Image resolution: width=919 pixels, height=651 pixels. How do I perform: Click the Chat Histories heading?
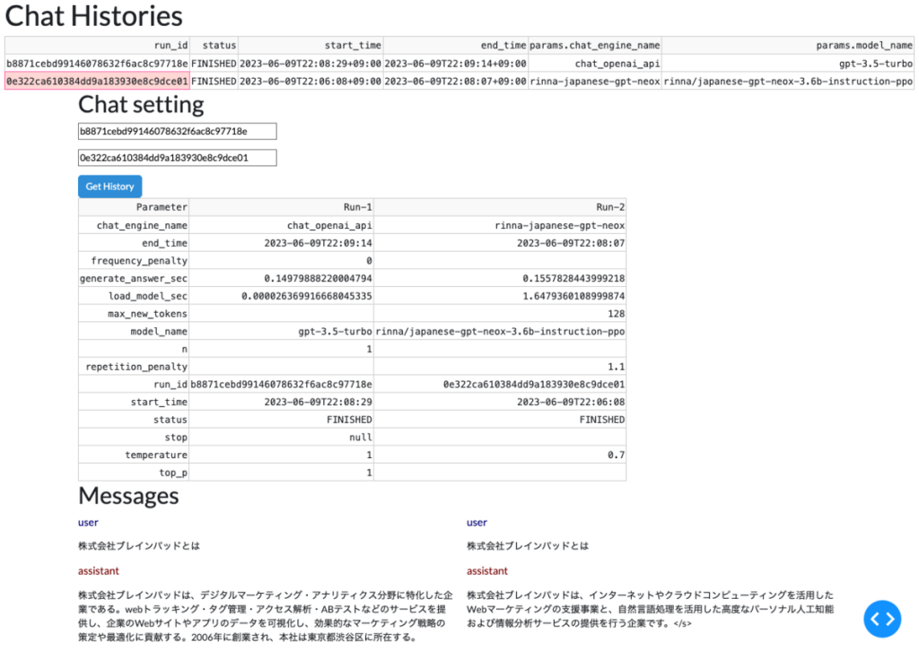pos(93,16)
